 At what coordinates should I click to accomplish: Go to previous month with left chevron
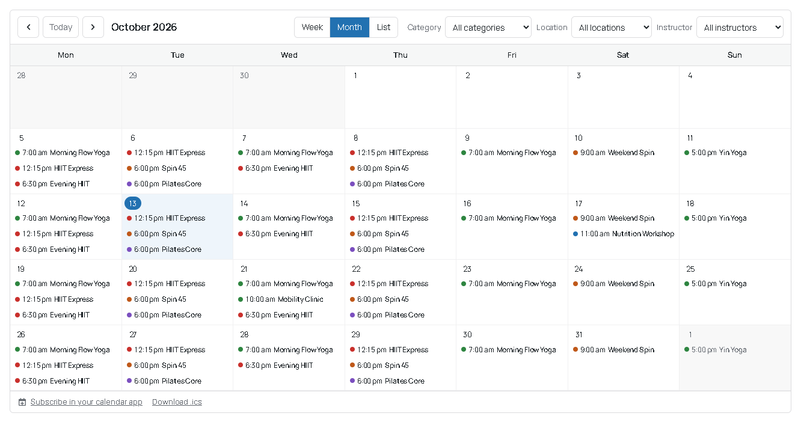(x=28, y=27)
